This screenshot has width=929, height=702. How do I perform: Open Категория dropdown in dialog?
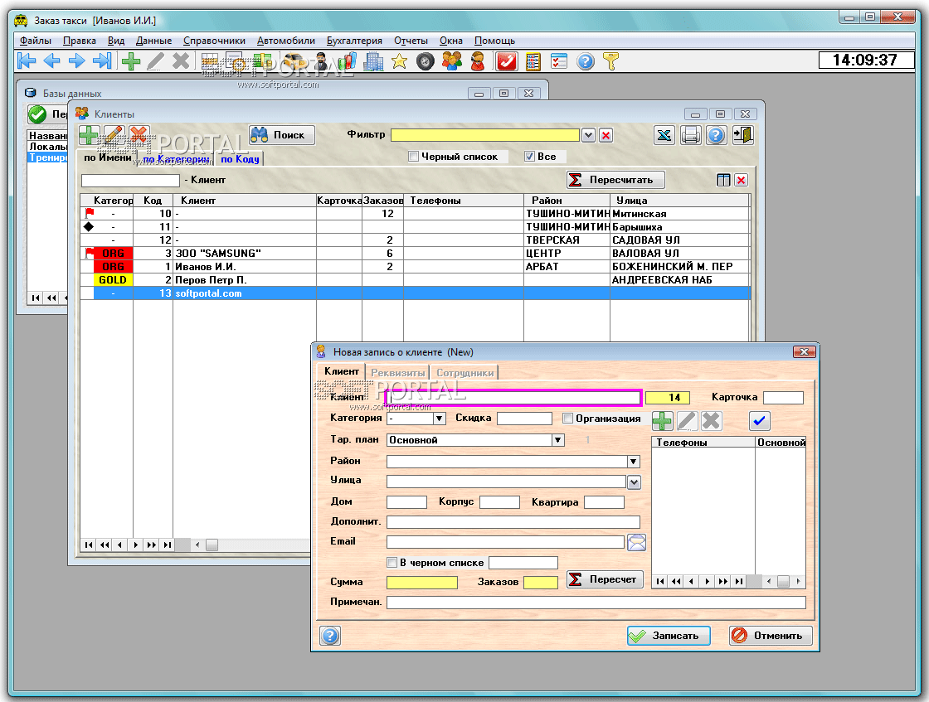pos(439,419)
